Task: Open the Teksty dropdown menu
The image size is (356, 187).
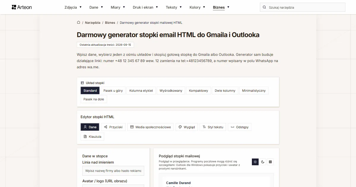Action: coord(174,7)
